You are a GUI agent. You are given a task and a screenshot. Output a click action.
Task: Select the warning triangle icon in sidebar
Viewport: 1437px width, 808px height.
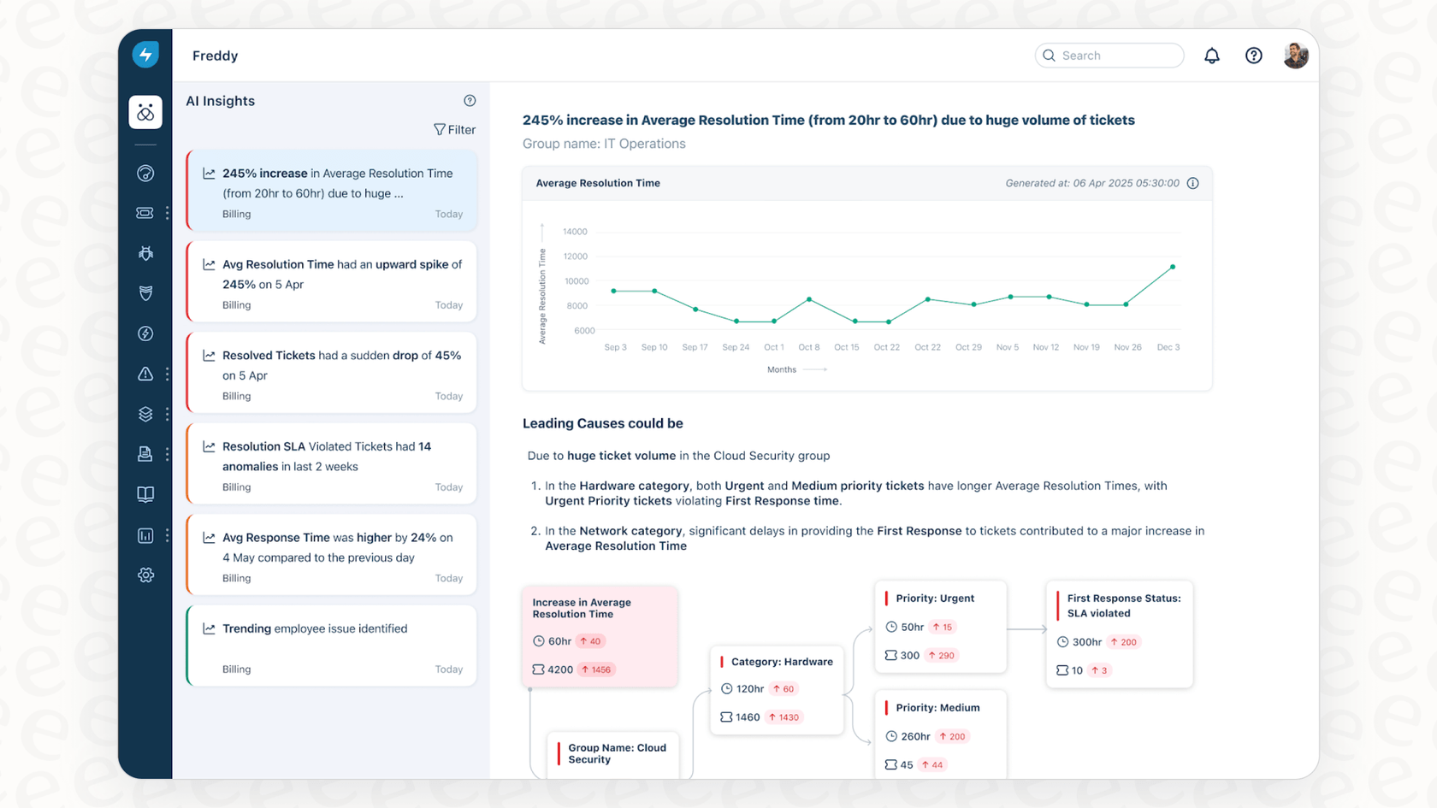(x=145, y=374)
